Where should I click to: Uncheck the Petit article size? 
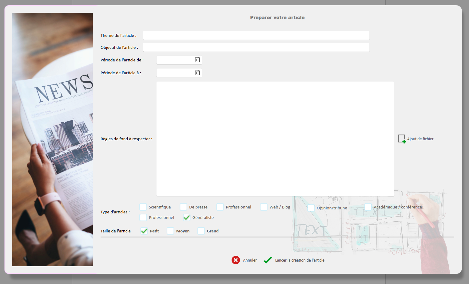pyautogui.click(x=144, y=231)
